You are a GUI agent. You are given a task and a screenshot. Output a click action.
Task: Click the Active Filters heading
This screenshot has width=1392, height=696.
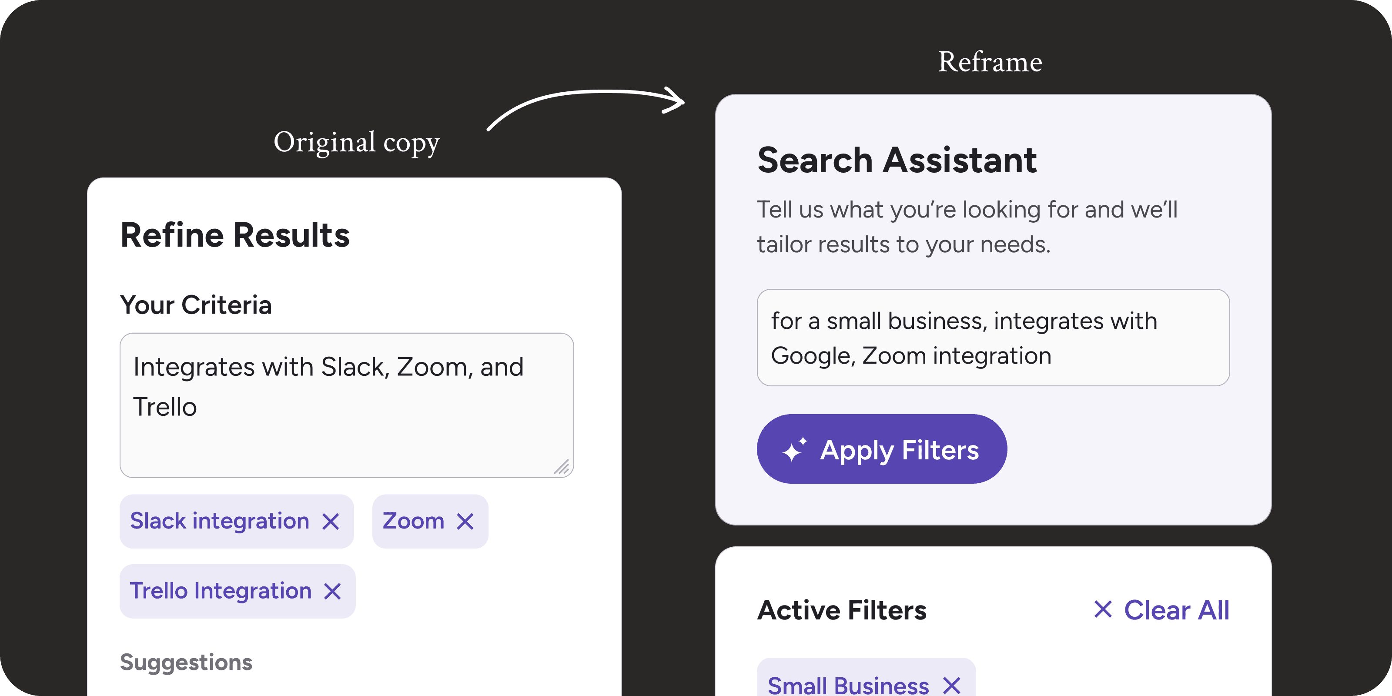842,611
